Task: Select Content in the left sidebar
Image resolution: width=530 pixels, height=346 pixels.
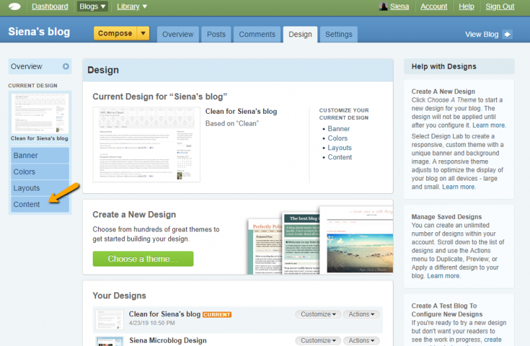Action: (27, 204)
